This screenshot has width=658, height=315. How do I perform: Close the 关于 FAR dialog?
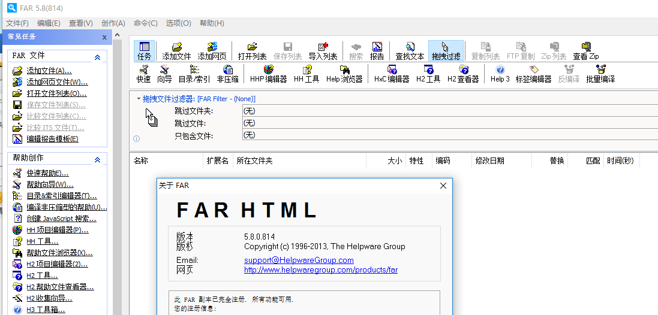point(443,186)
